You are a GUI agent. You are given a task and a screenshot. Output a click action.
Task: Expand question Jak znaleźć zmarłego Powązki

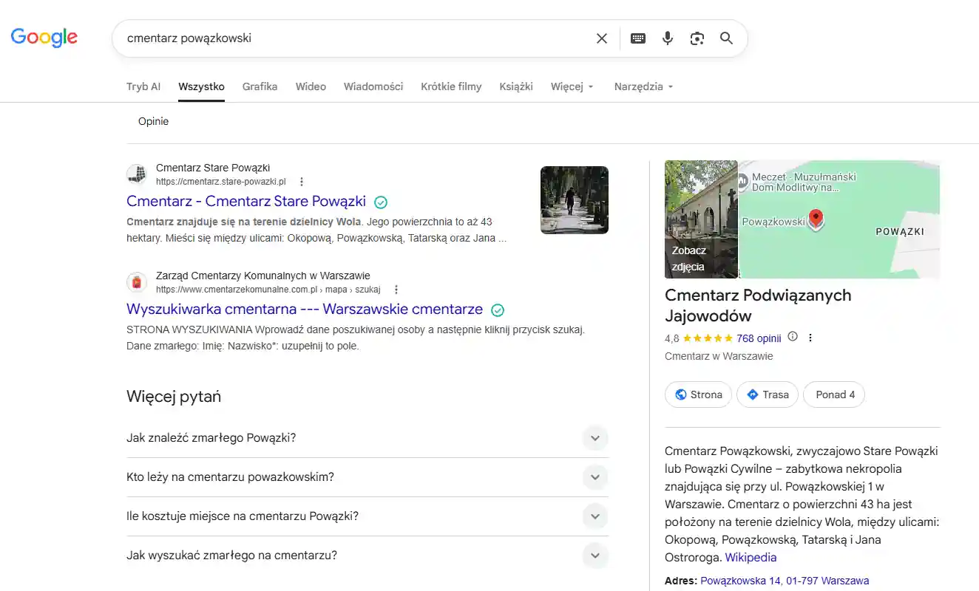pyautogui.click(x=367, y=438)
